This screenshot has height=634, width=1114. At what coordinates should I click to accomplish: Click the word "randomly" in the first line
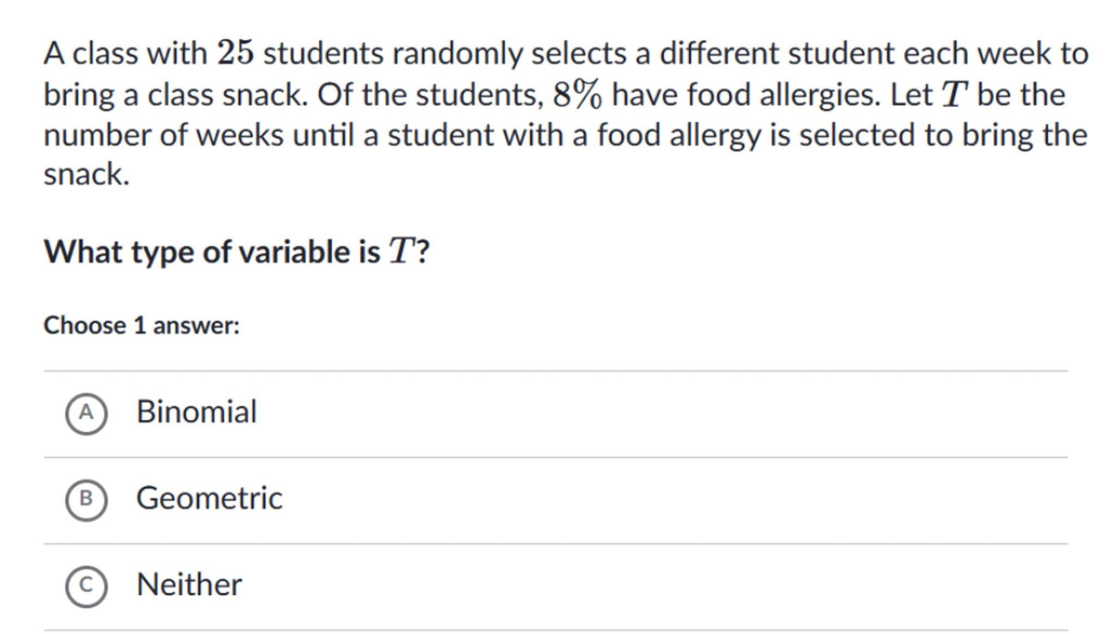click(456, 53)
